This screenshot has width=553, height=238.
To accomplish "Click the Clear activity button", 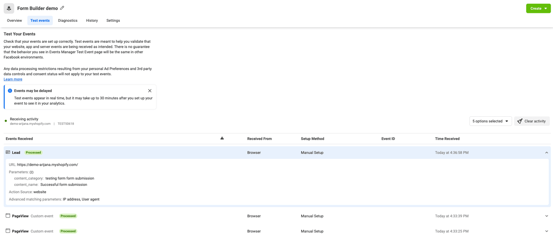I will coord(532,121).
